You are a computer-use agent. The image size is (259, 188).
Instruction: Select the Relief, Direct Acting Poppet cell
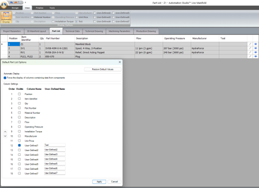click(x=105, y=52)
